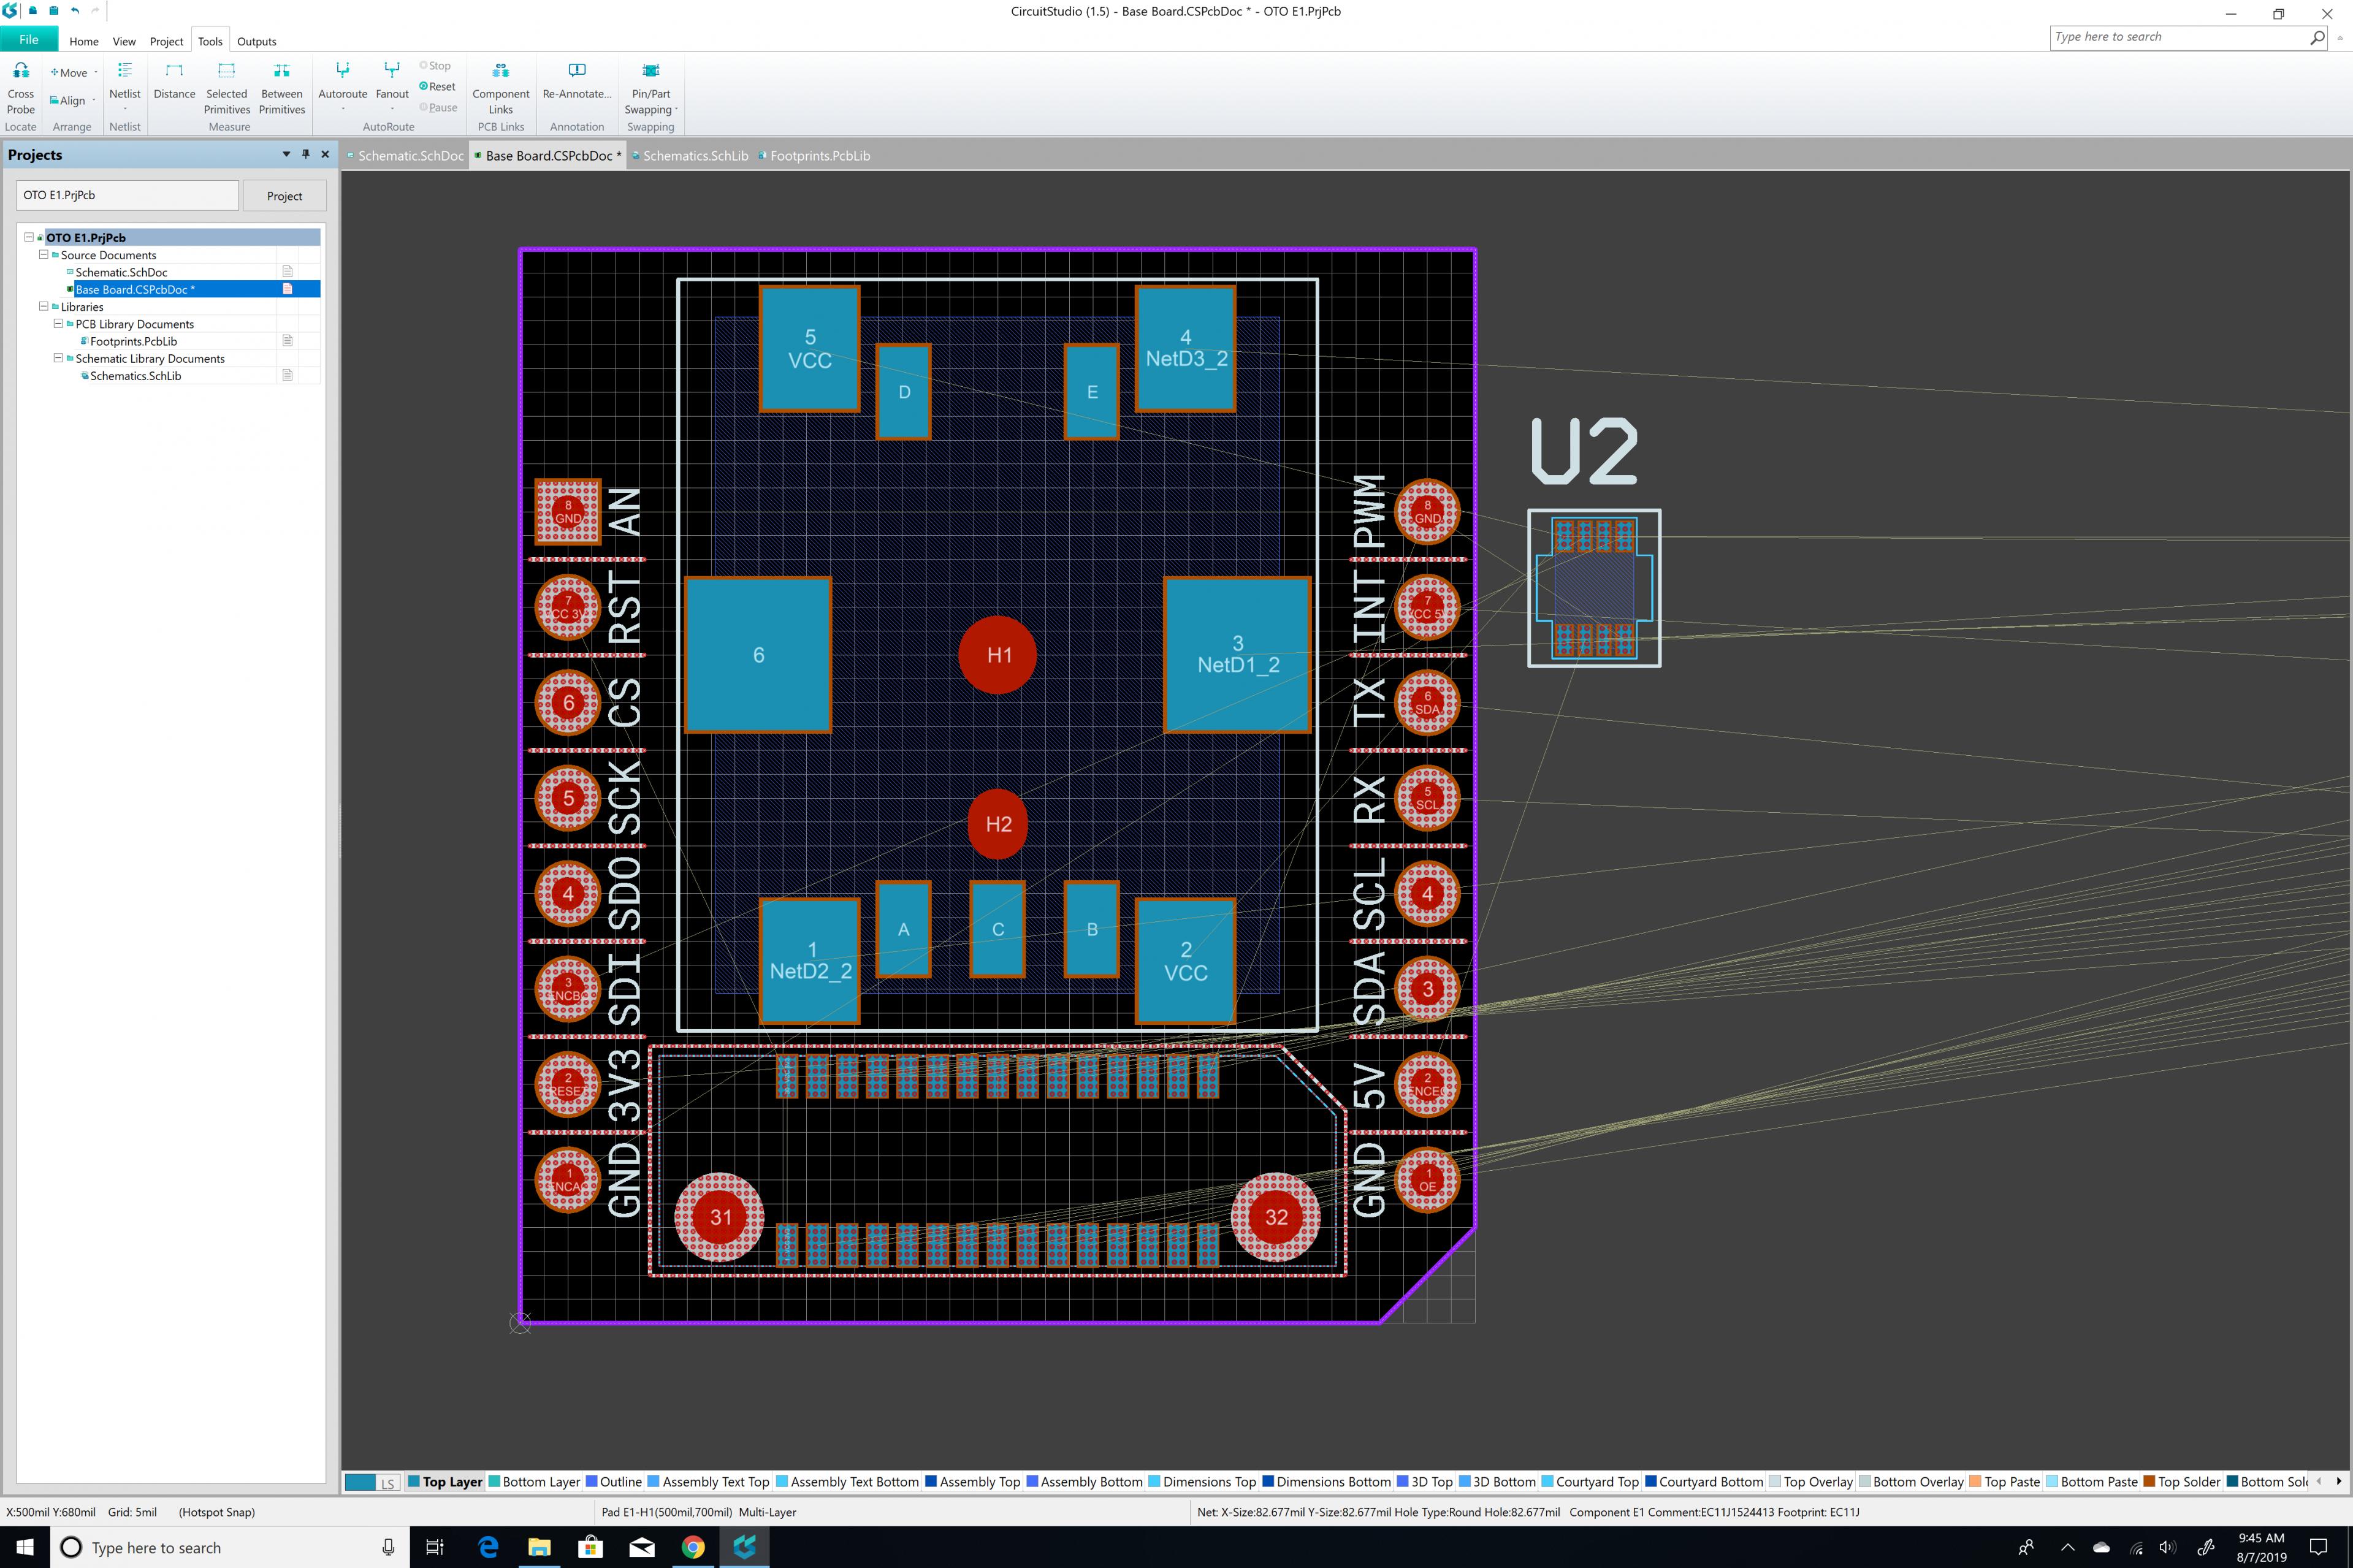Image resolution: width=2353 pixels, height=1568 pixels.
Task: Reset the autorouter
Action: tap(438, 87)
